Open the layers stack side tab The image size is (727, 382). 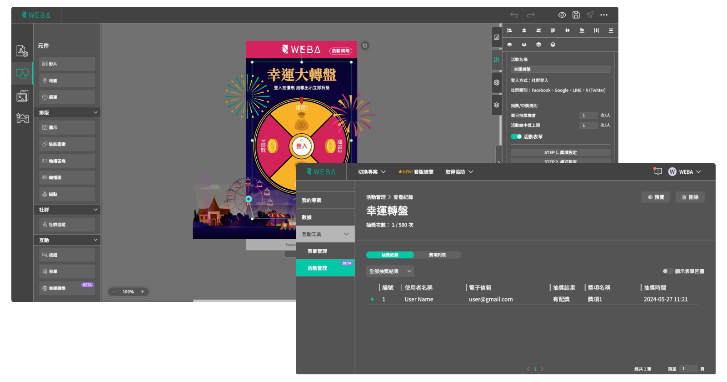[497, 105]
